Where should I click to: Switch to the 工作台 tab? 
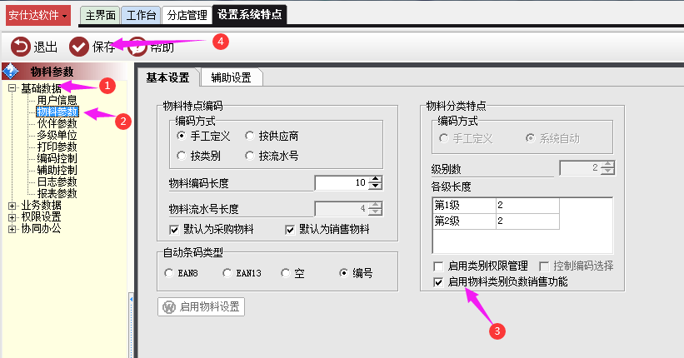click(141, 15)
